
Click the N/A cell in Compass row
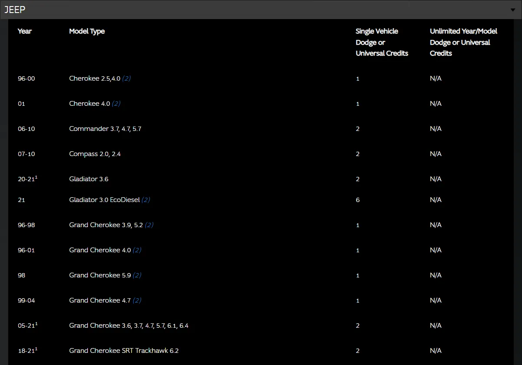point(436,154)
